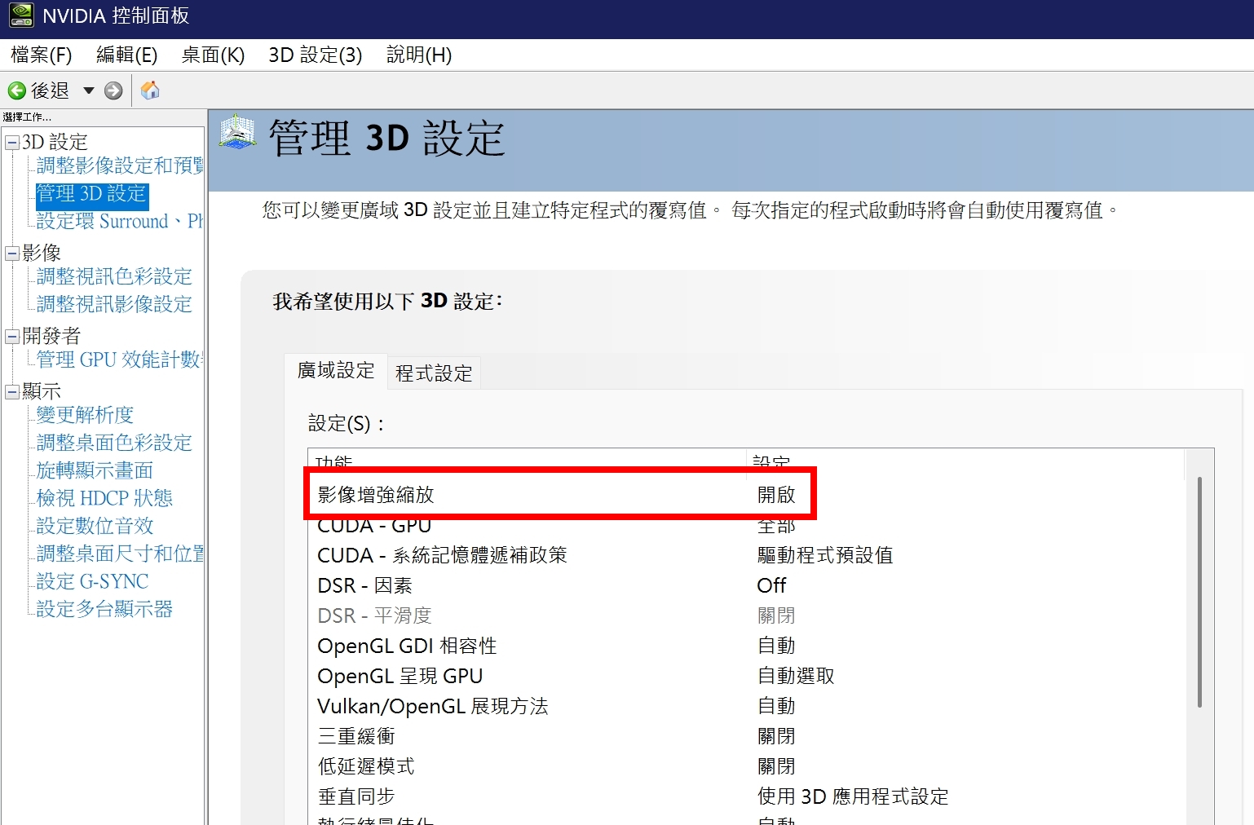The height and width of the screenshot is (825, 1254).
Task: Click the 開發者 tree category label
Action: pos(51,337)
